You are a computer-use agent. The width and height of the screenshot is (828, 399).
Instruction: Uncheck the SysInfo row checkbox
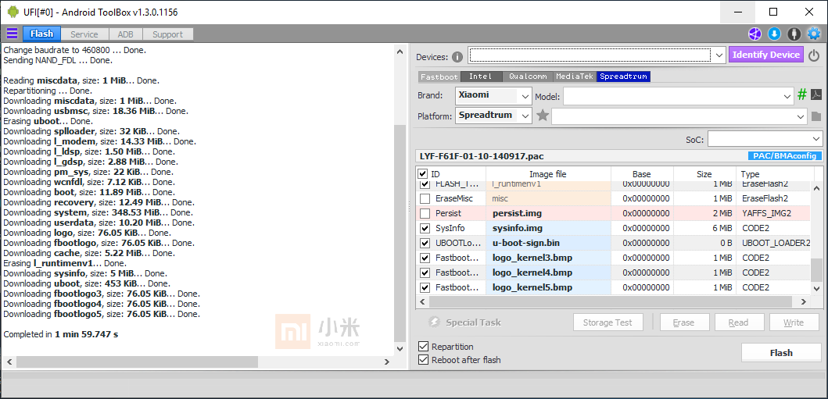click(x=425, y=228)
